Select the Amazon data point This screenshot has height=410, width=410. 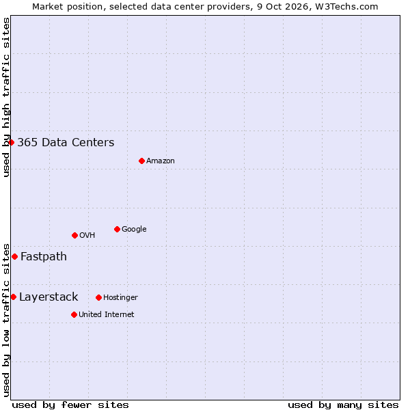(141, 161)
